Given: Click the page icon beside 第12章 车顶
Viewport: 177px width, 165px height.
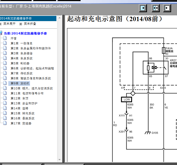Looking at the screenshot, I should [5, 98].
